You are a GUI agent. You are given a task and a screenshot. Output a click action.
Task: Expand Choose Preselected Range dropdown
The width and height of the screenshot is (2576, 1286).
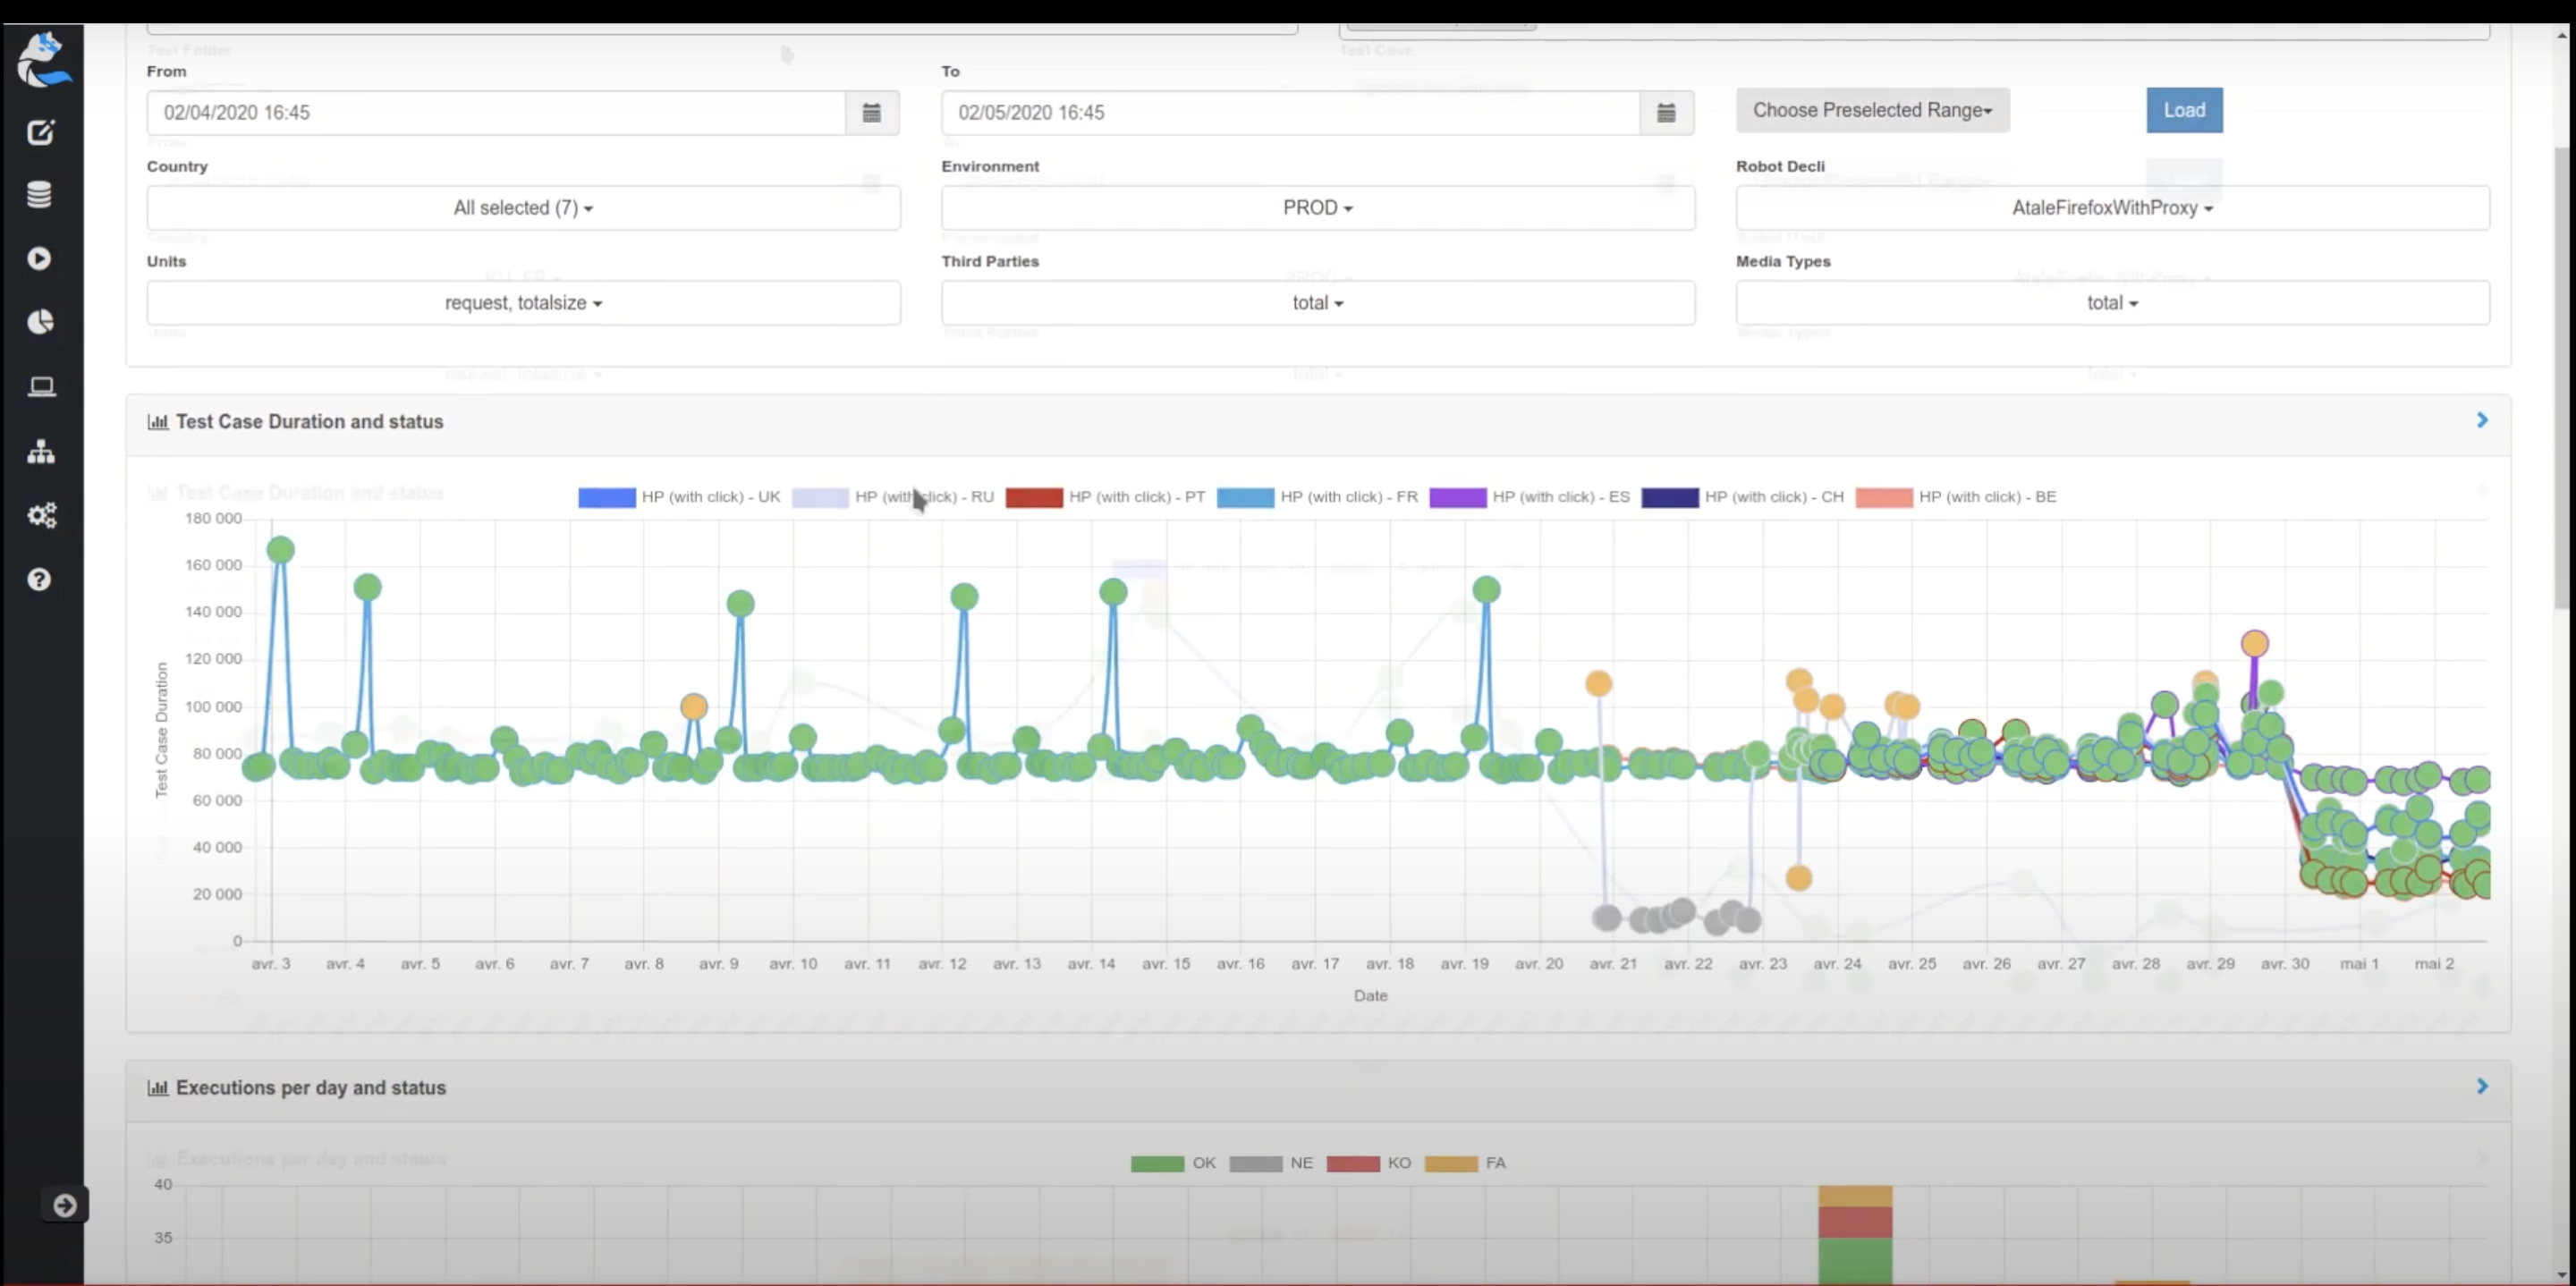click(x=1871, y=110)
